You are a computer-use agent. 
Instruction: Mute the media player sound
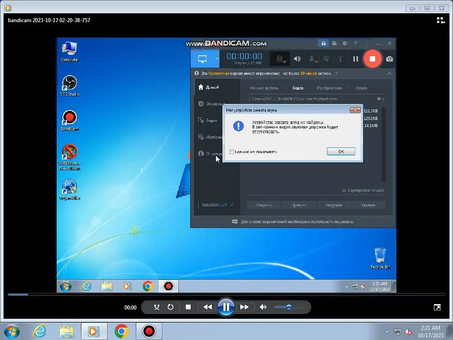(x=263, y=307)
